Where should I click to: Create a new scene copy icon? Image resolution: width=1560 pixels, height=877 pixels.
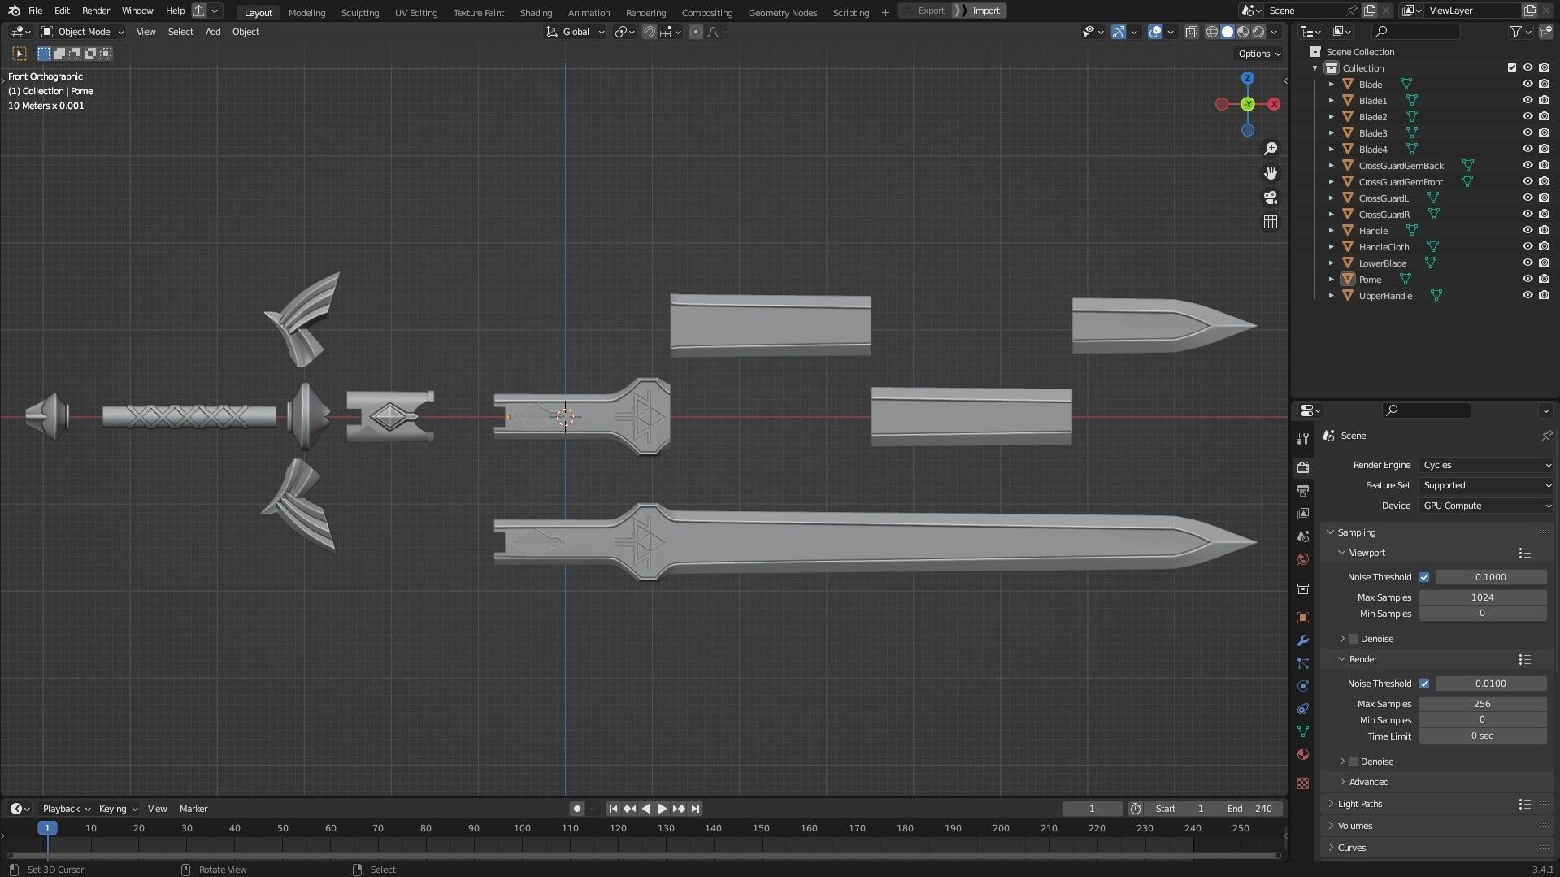[x=1371, y=11]
